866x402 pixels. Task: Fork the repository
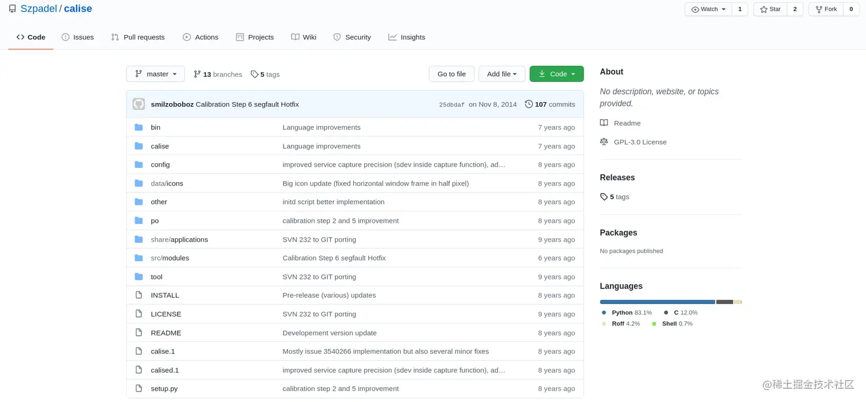826,9
